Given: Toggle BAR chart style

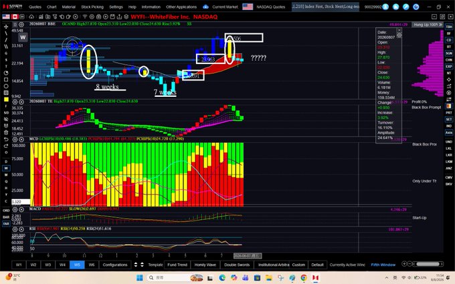Looking at the screenshot, I should (x=6, y=217).
